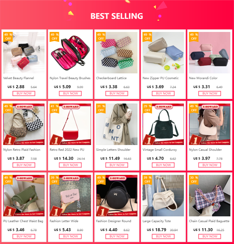The width and height of the screenshot is (234, 244).
Task: Open the Large Capacity Tote product image
Action: (x=163, y=196)
